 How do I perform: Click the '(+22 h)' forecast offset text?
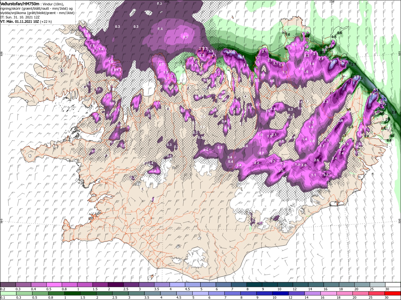click(x=46, y=22)
